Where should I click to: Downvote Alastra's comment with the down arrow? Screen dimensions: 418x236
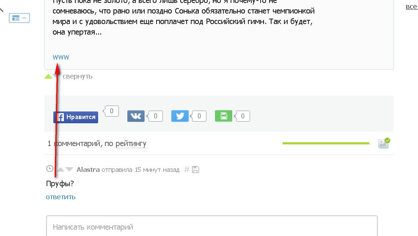69,170
